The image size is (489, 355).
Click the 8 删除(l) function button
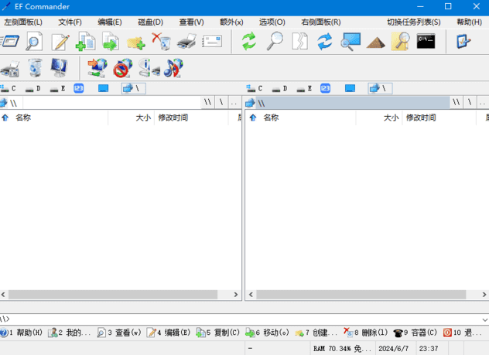pyautogui.click(x=365, y=333)
